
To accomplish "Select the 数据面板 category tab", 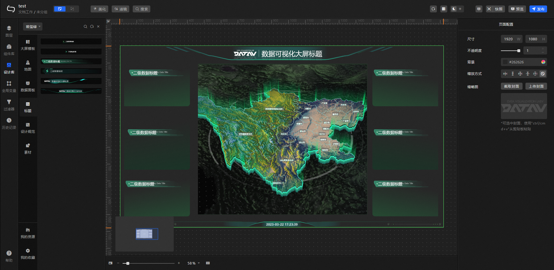I will pyautogui.click(x=28, y=86).
